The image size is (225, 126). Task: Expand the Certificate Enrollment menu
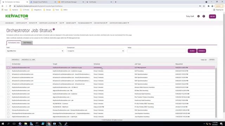[x=119, y=23]
